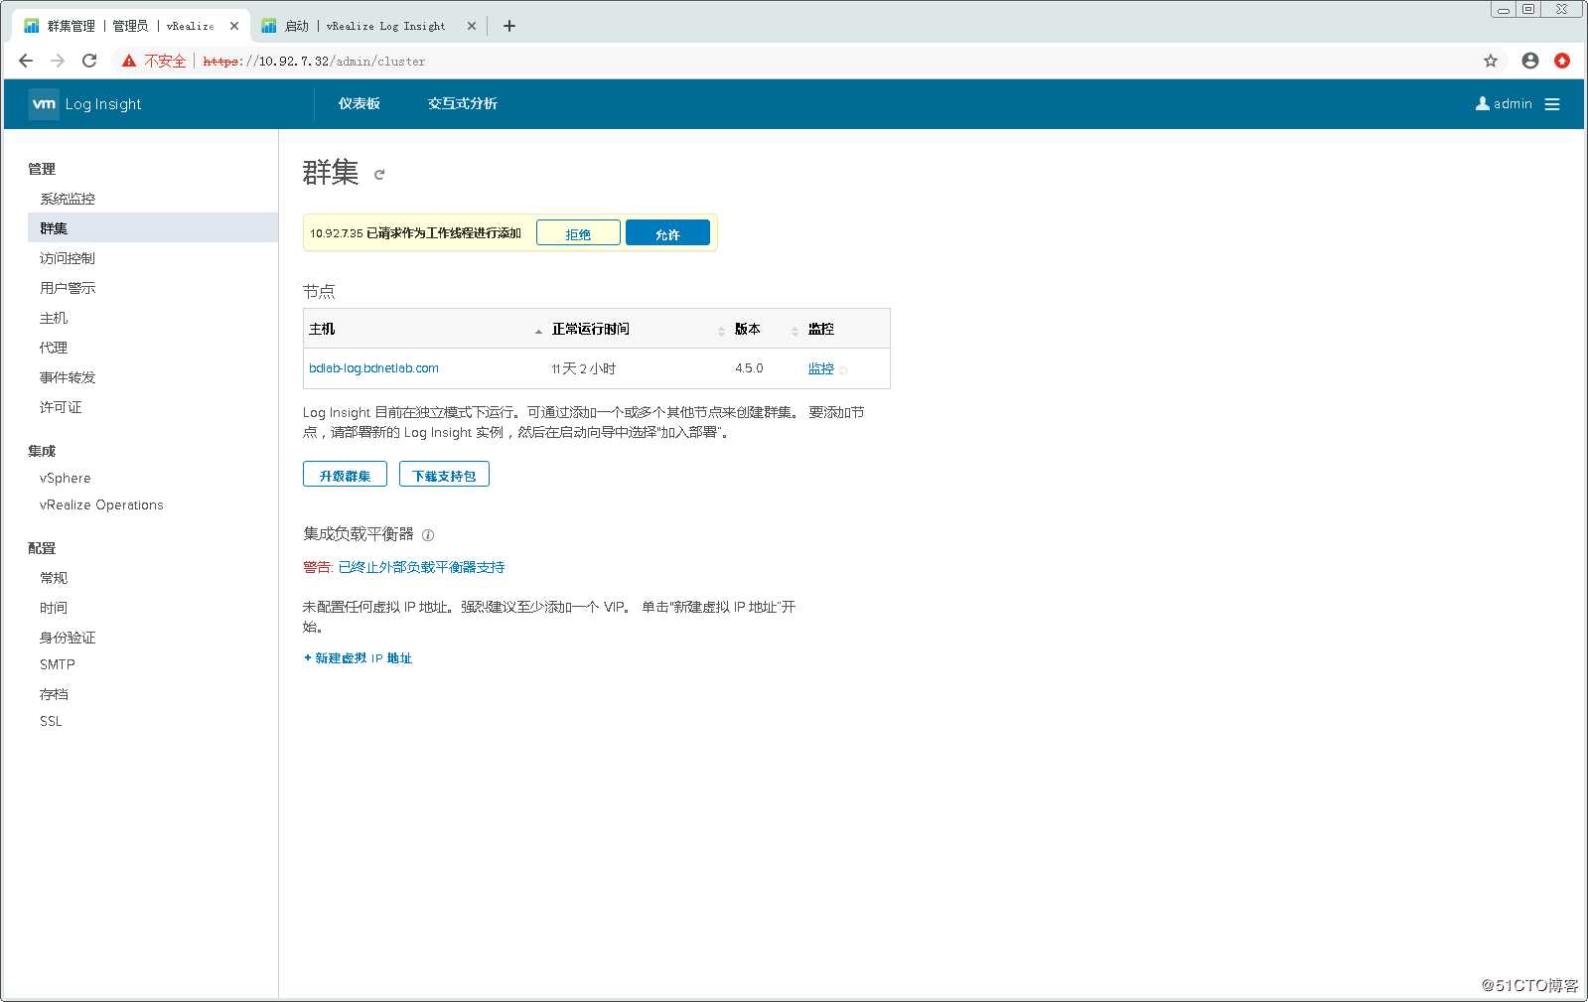Screen dimensions: 1588x1002
Task: Click the vm Log Insight logo
Action: pos(85,104)
